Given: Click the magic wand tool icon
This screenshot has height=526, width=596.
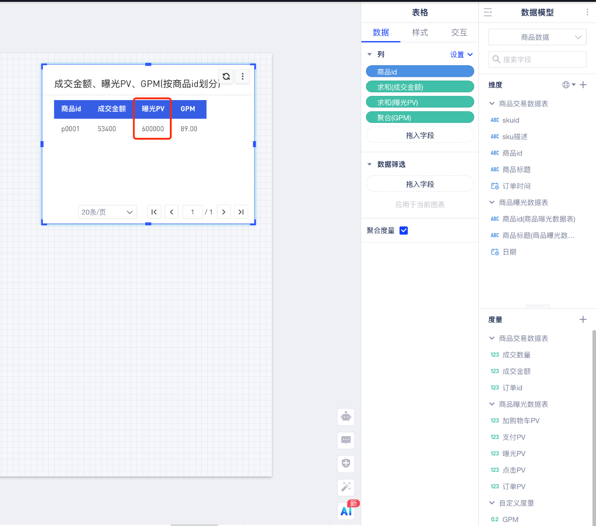Looking at the screenshot, I should (x=346, y=487).
